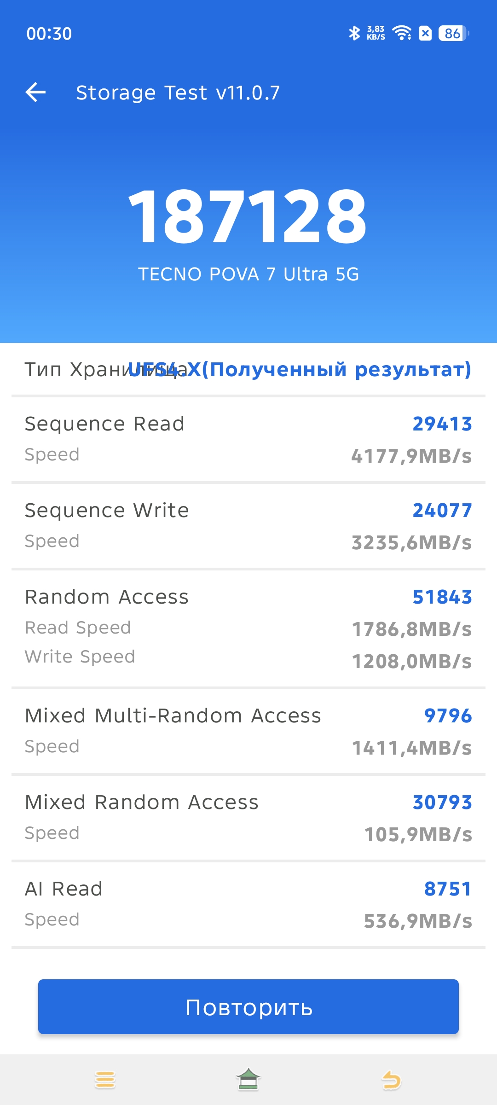Image resolution: width=497 pixels, height=1105 pixels.
Task: Tap the battery level indicator
Action: 453,33
